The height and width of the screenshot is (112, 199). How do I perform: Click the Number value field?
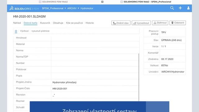pos(95,63)
